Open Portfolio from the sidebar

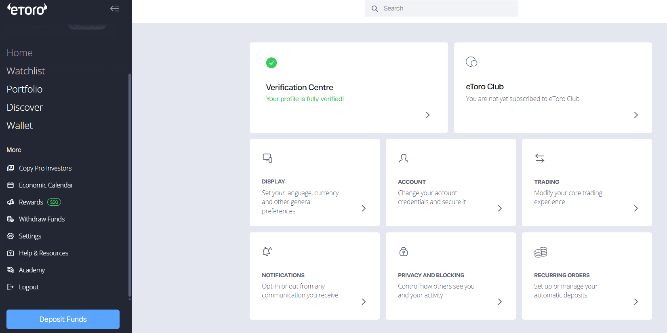(25, 89)
